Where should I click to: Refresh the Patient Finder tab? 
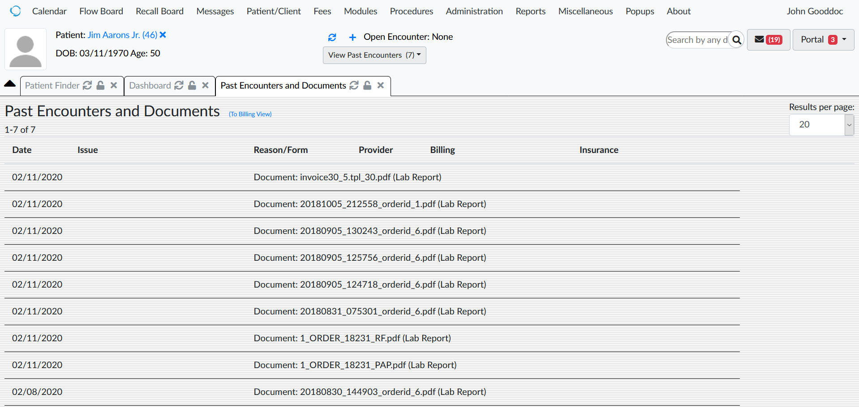point(87,85)
